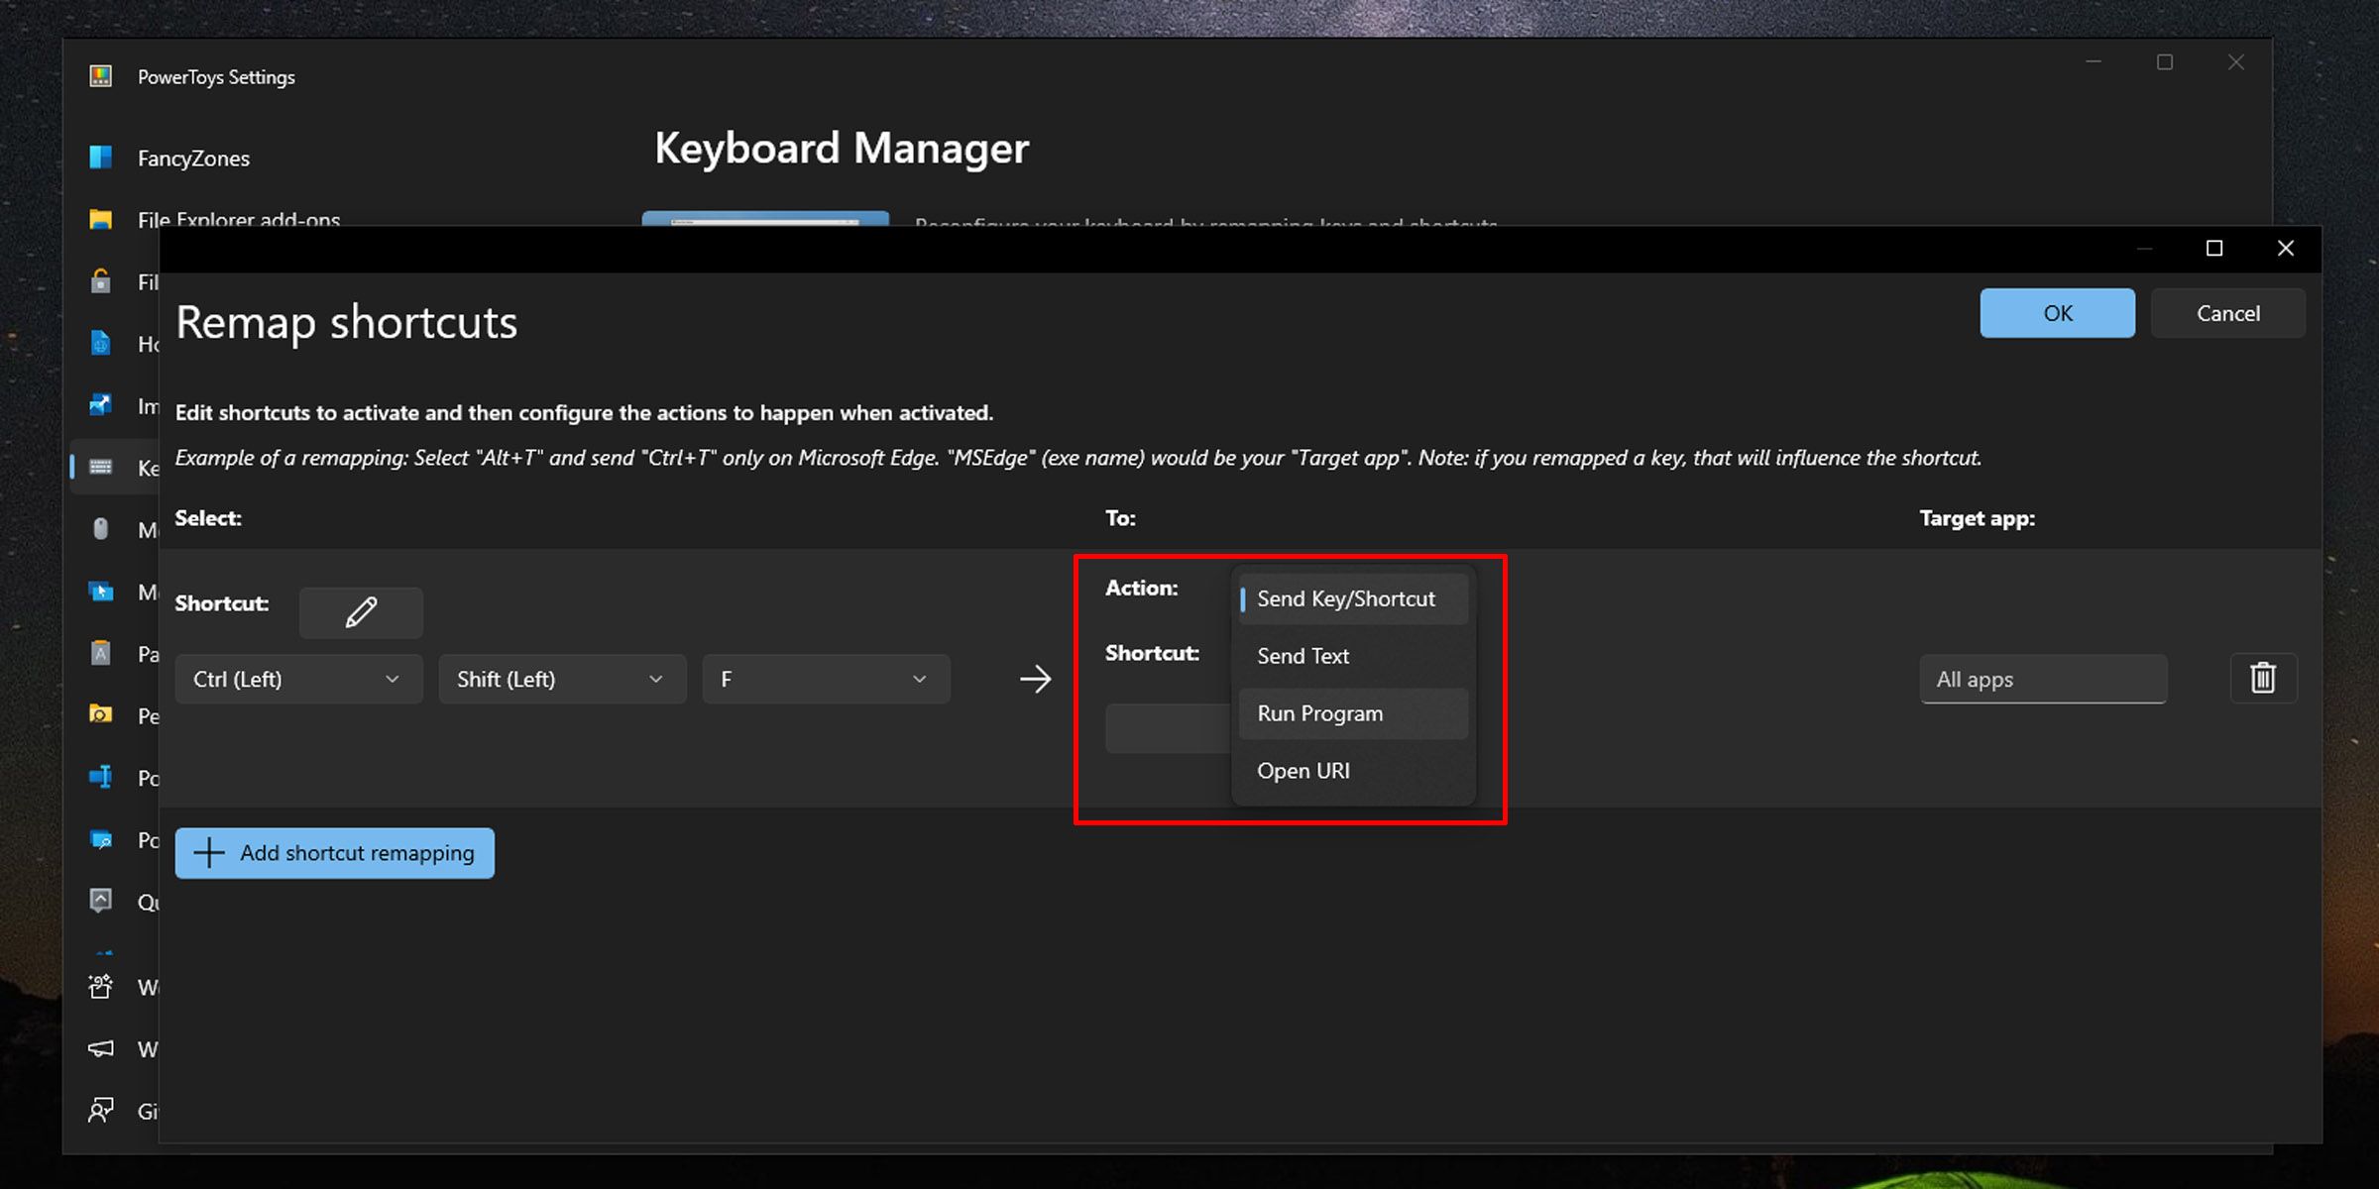The width and height of the screenshot is (2379, 1189).
Task: Choose Send Text from action list
Action: [1303, 656]
